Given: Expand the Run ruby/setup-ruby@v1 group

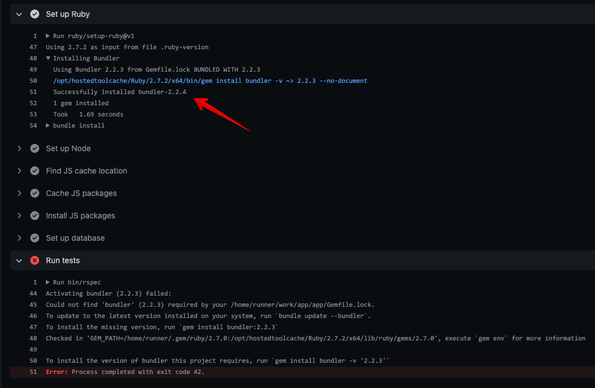Looking at the screenshot, I should click(48, 36).
